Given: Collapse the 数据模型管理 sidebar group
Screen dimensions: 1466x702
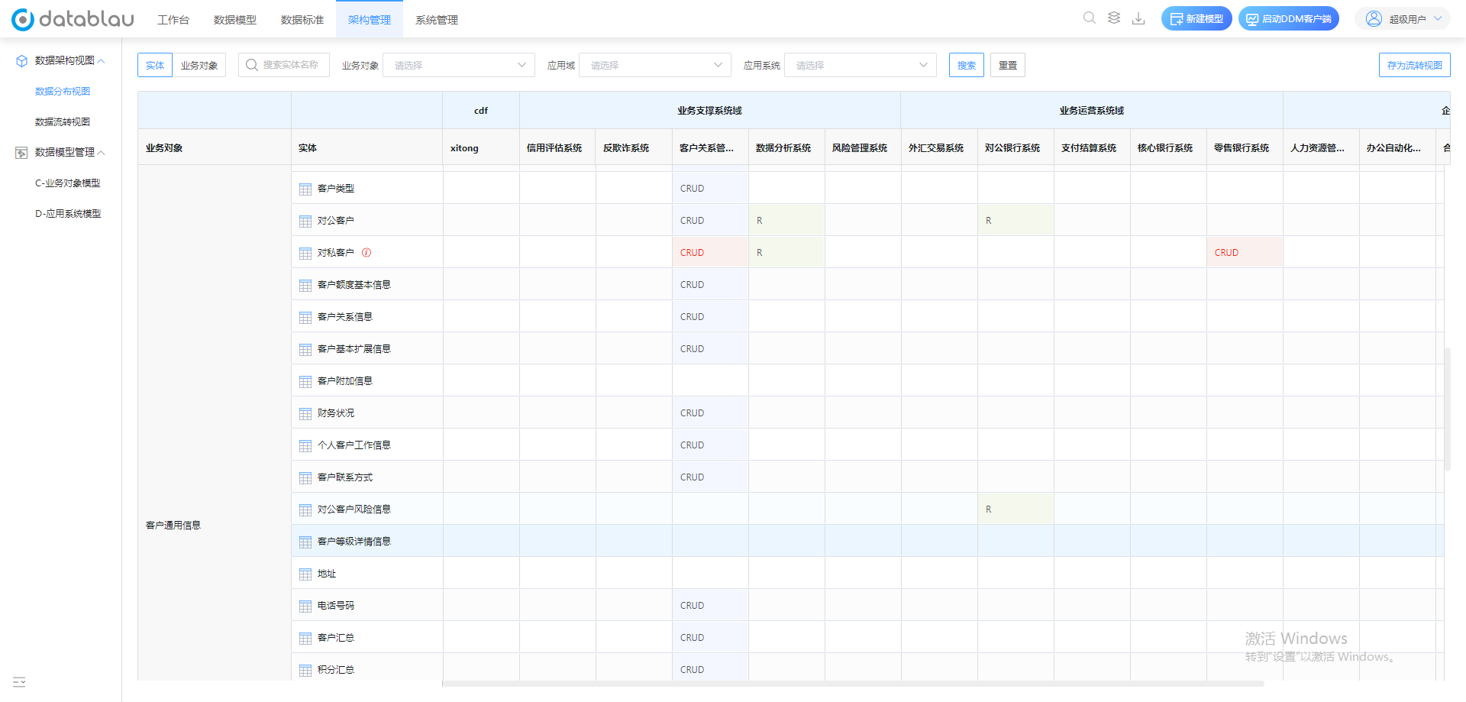Looking at the screenshot, I should pyautogui.click(x=102, y=153).
